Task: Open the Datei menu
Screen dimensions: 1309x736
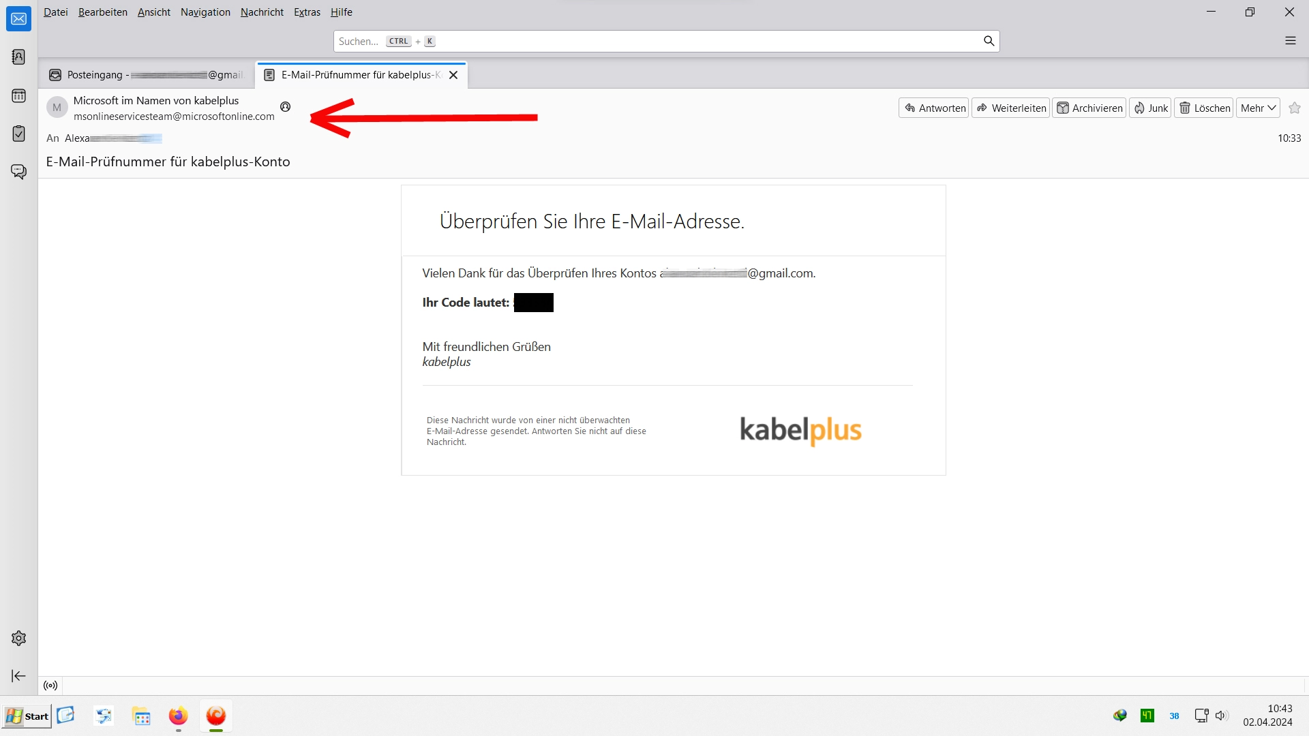Action: click(x=56, y=12)
